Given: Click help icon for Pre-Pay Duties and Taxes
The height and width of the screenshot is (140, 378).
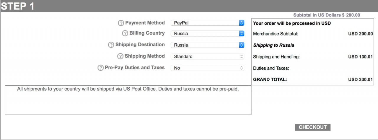Looking at the screenshot, I should (100, 68).
